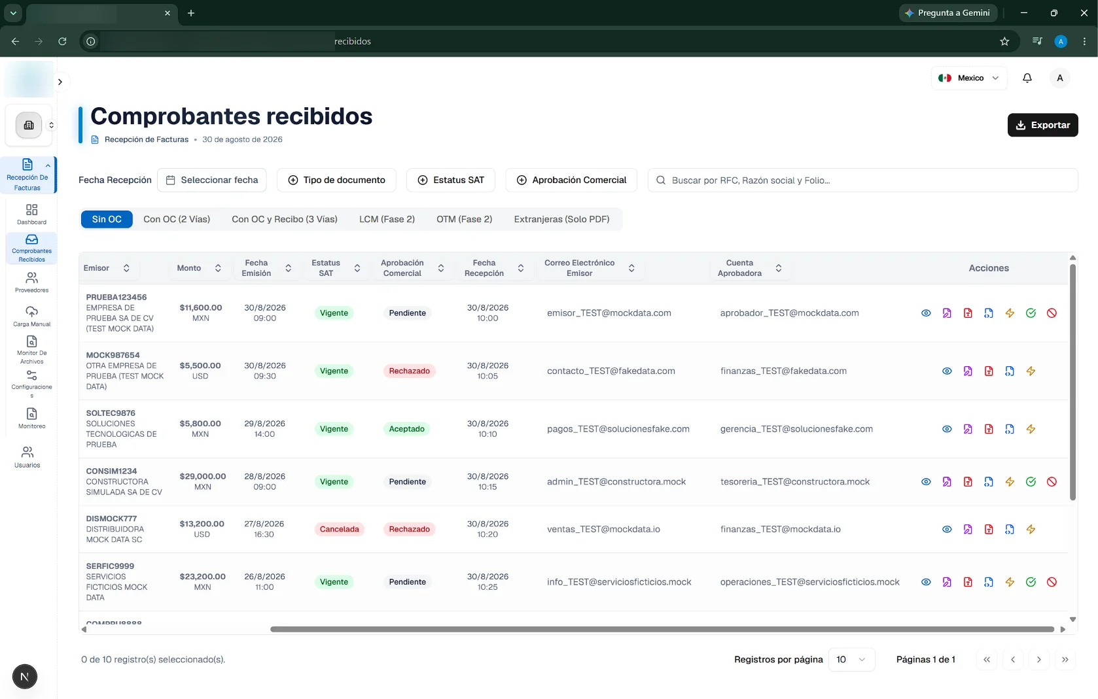Viewport: 1098px width, 699px height.
Task: Go to Proveedores in the sidebar
Action: click(31, 282)
